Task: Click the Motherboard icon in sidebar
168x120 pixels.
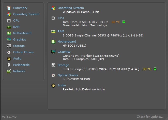Action: pyautogui.click(x=9, y=33)
